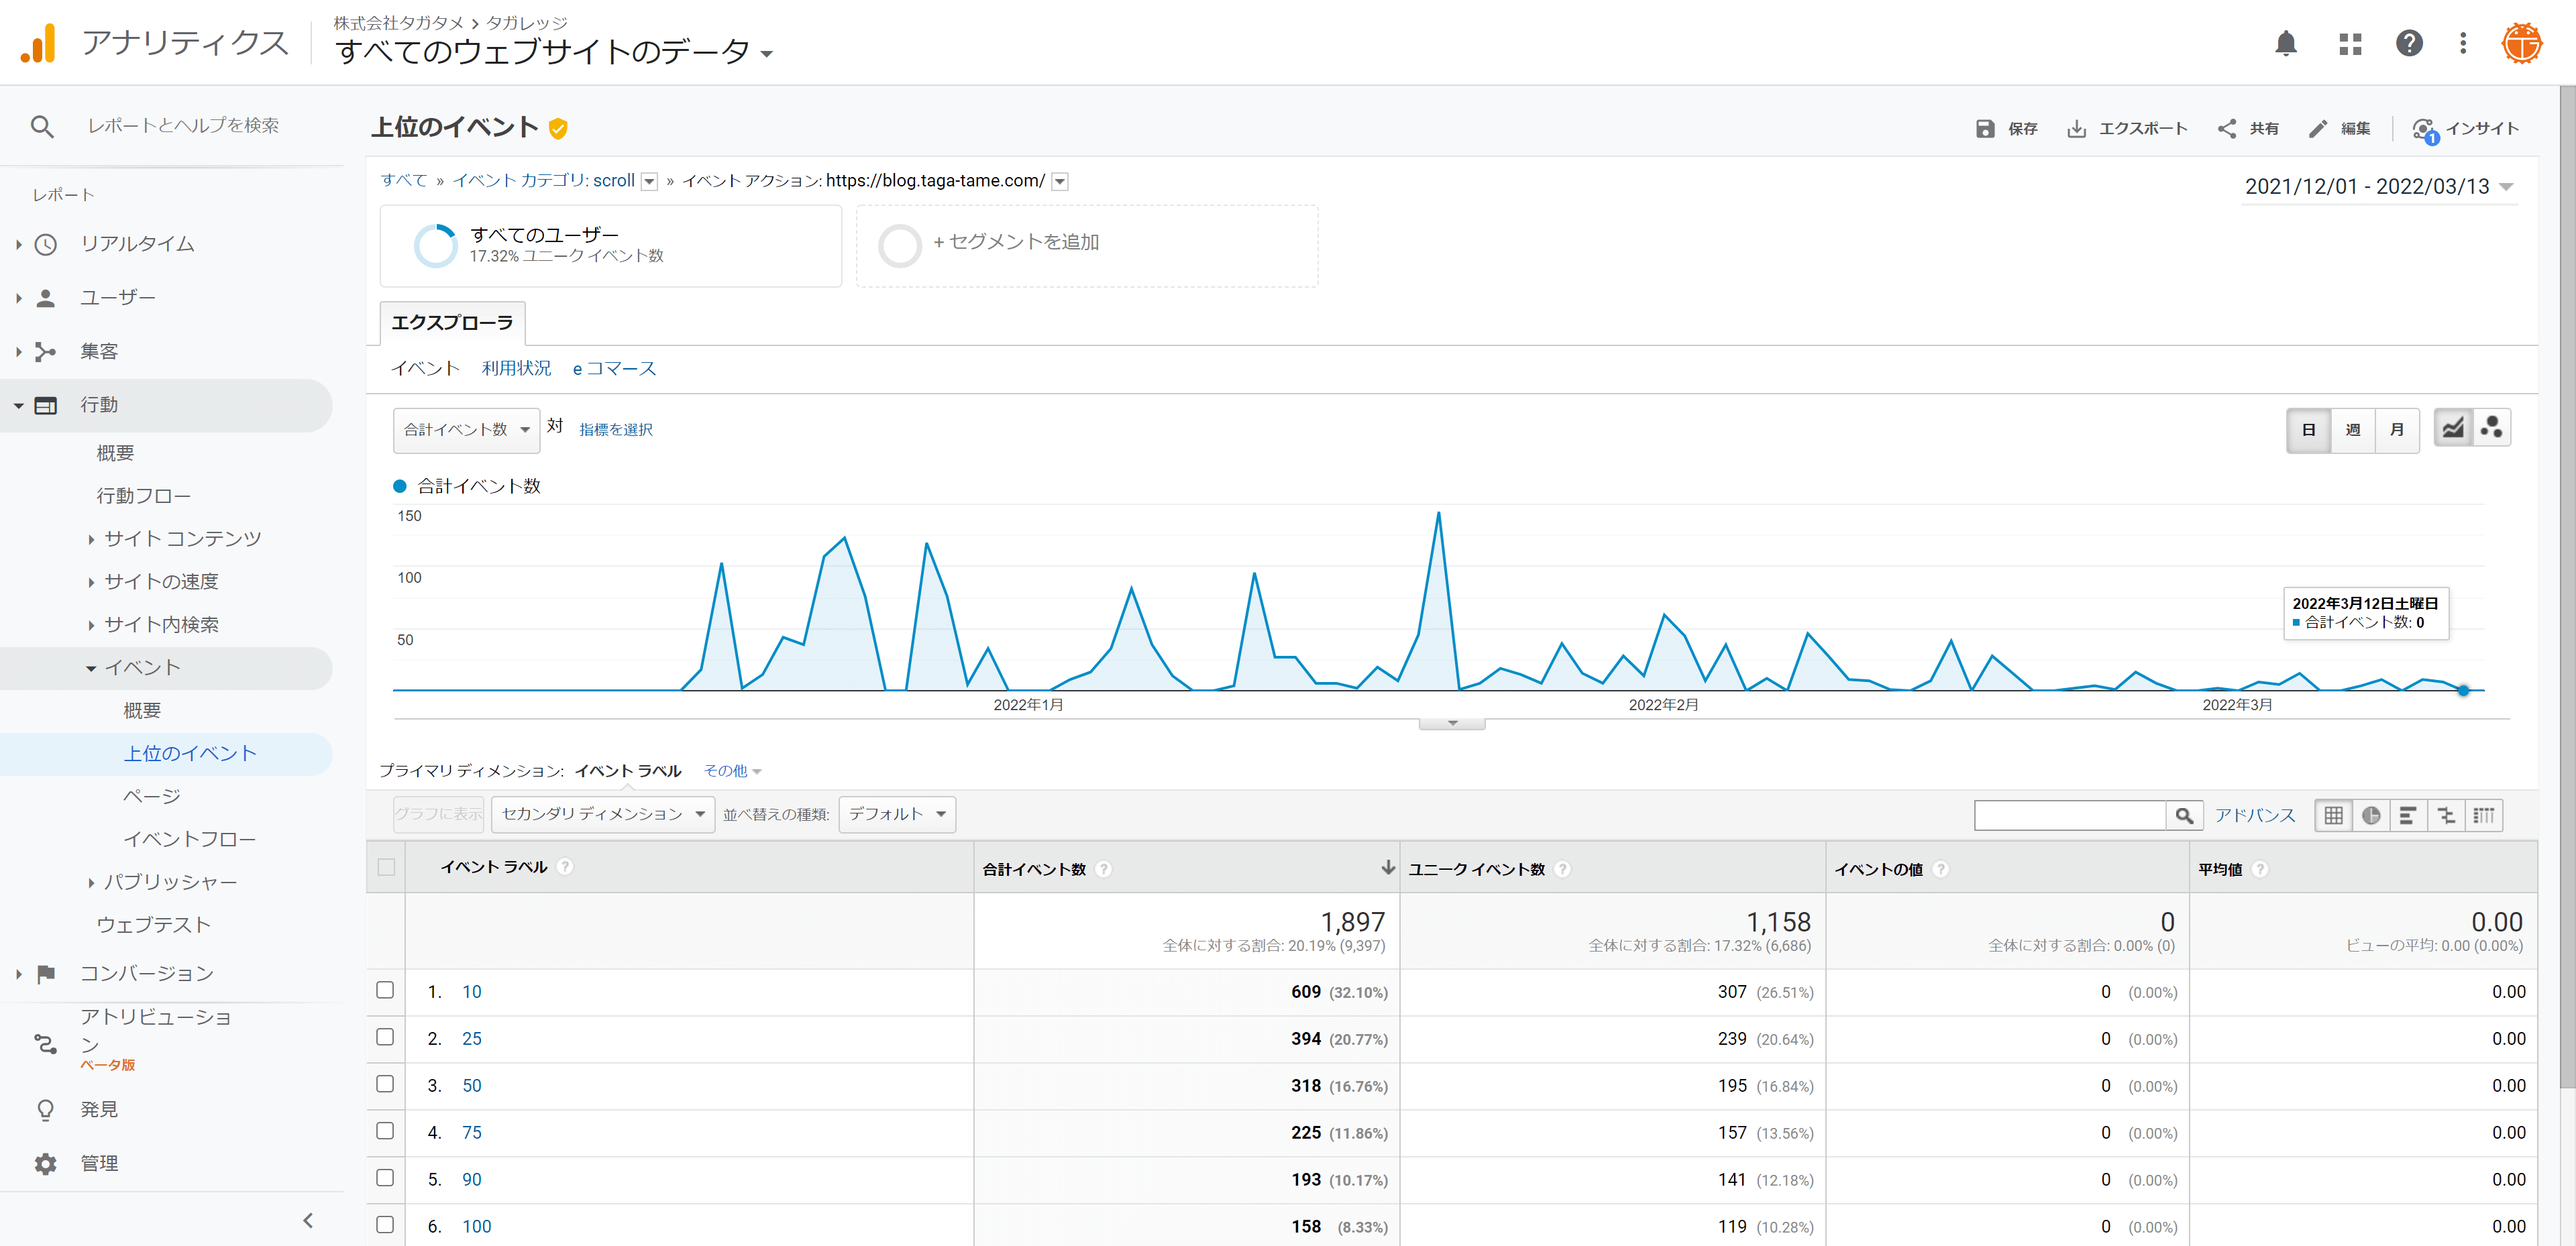2576x1246 pixels.
Task: Click the 編集 edit button
Action: pos(2339,129)
